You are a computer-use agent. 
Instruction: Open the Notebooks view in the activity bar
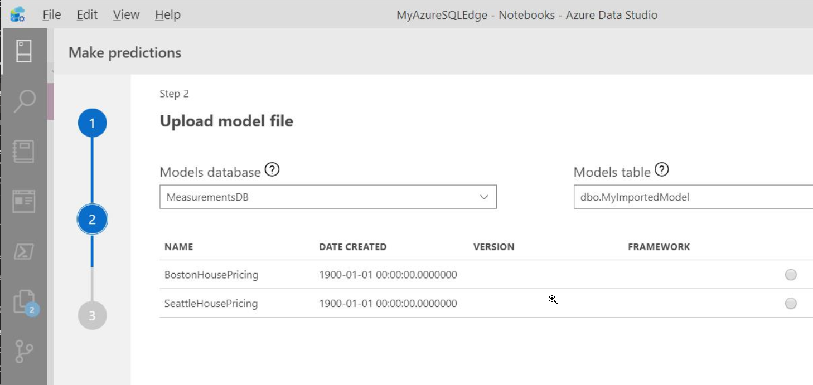click(x=24, y=151)
